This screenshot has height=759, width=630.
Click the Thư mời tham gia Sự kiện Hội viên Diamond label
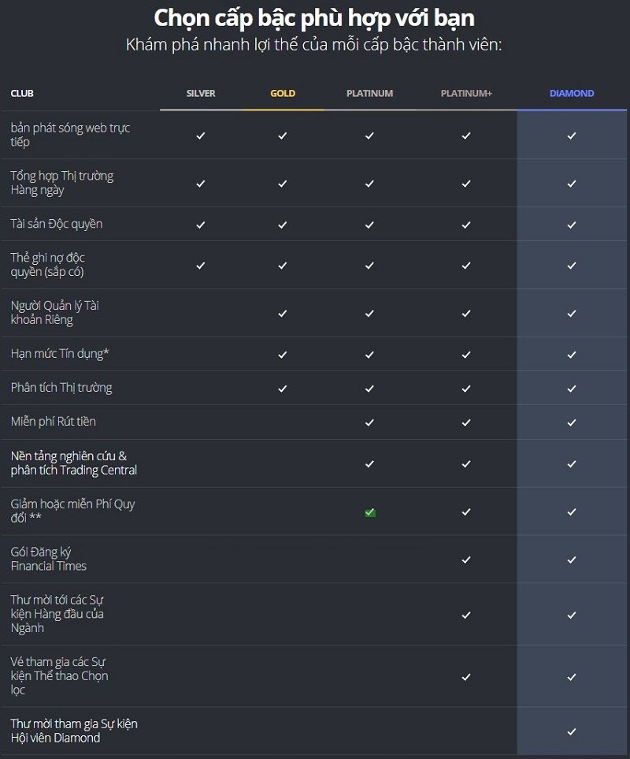pos(74,731)
